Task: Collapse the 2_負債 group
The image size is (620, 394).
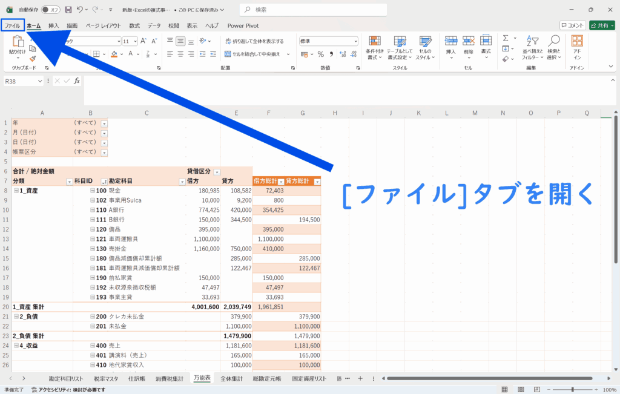Action: tap(16, 317)
